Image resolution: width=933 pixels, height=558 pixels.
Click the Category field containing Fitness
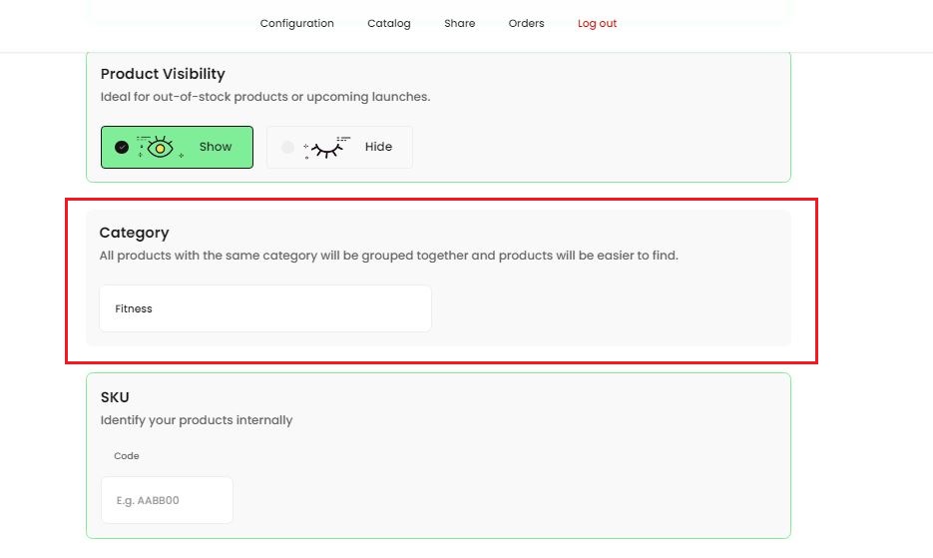point(264,308)
